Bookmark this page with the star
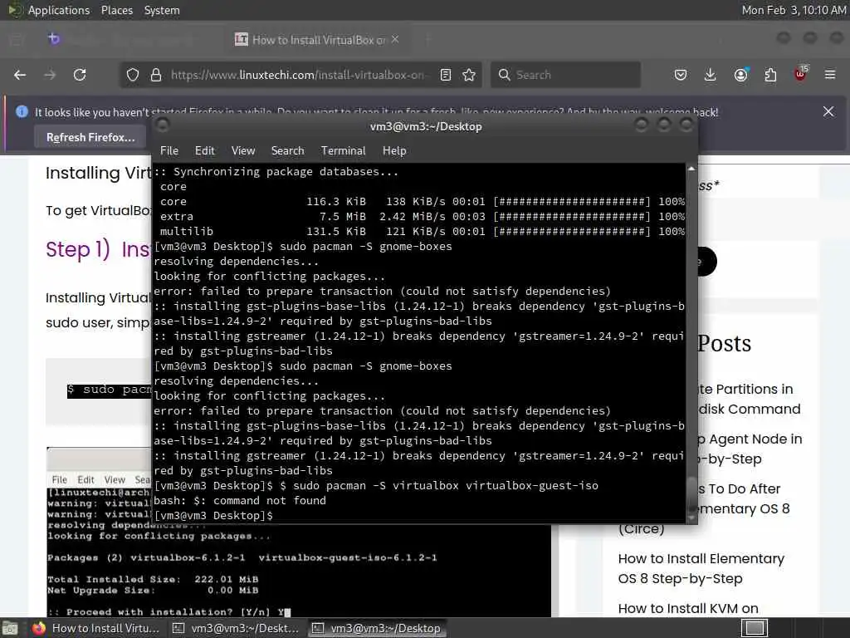This screenshot has width=850, height=638. click(470, 75)
